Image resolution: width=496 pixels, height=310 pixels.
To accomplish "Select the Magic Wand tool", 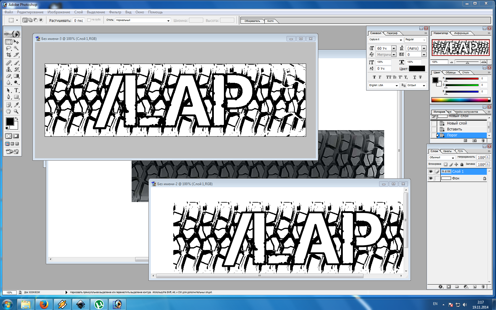I will pyautogui.click(x=16, y=48).
